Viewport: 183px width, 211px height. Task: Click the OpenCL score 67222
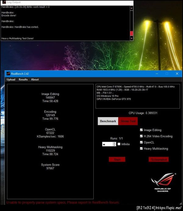pos(50,133)
